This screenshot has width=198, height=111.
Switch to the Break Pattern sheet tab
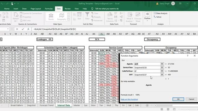click(17, 105)
